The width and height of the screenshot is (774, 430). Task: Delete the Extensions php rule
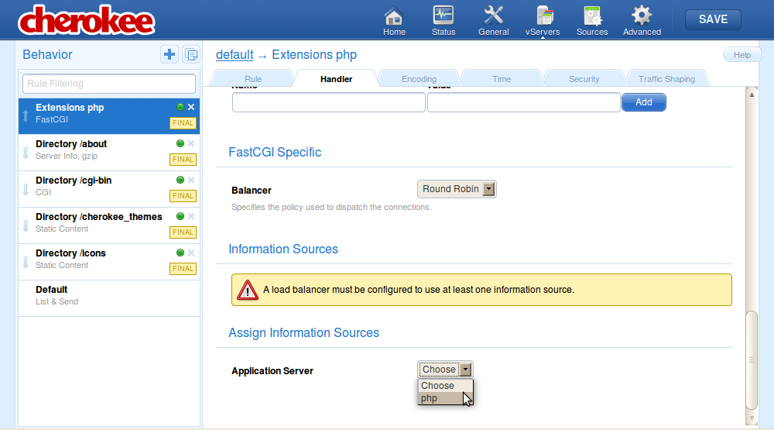click(191, 107)
